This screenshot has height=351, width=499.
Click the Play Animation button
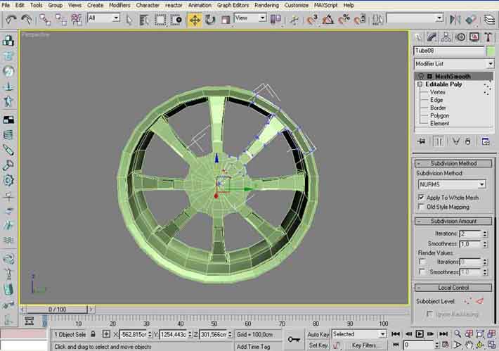(x=420, y=334)
